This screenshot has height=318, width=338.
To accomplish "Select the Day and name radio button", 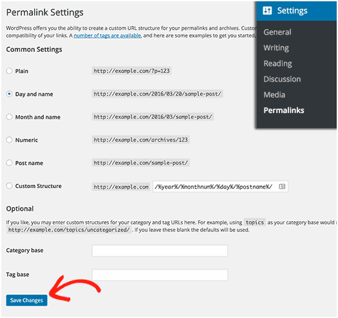I will [9, 94].
